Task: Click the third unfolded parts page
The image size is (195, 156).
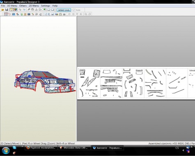Action: point(133,83)
